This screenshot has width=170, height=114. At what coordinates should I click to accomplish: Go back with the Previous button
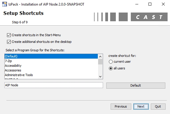tap(121, 106)
